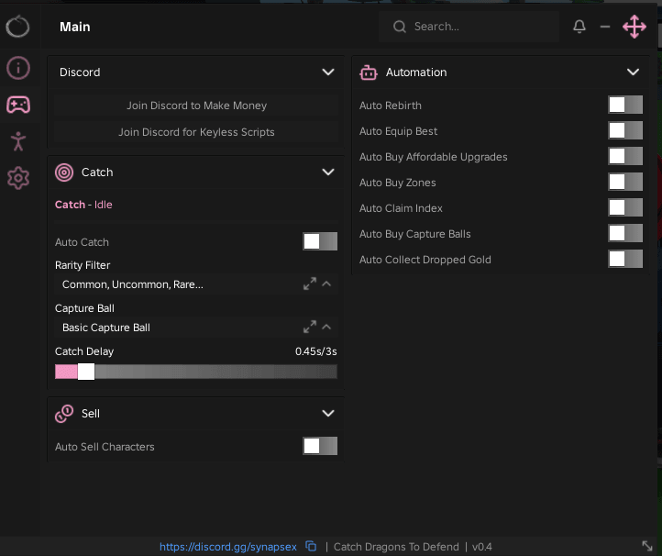Click the Capture Ball label

(x=84, y=308)
